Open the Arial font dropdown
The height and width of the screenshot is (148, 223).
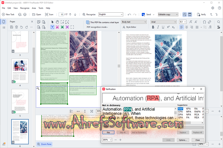[x=164, y=22]
